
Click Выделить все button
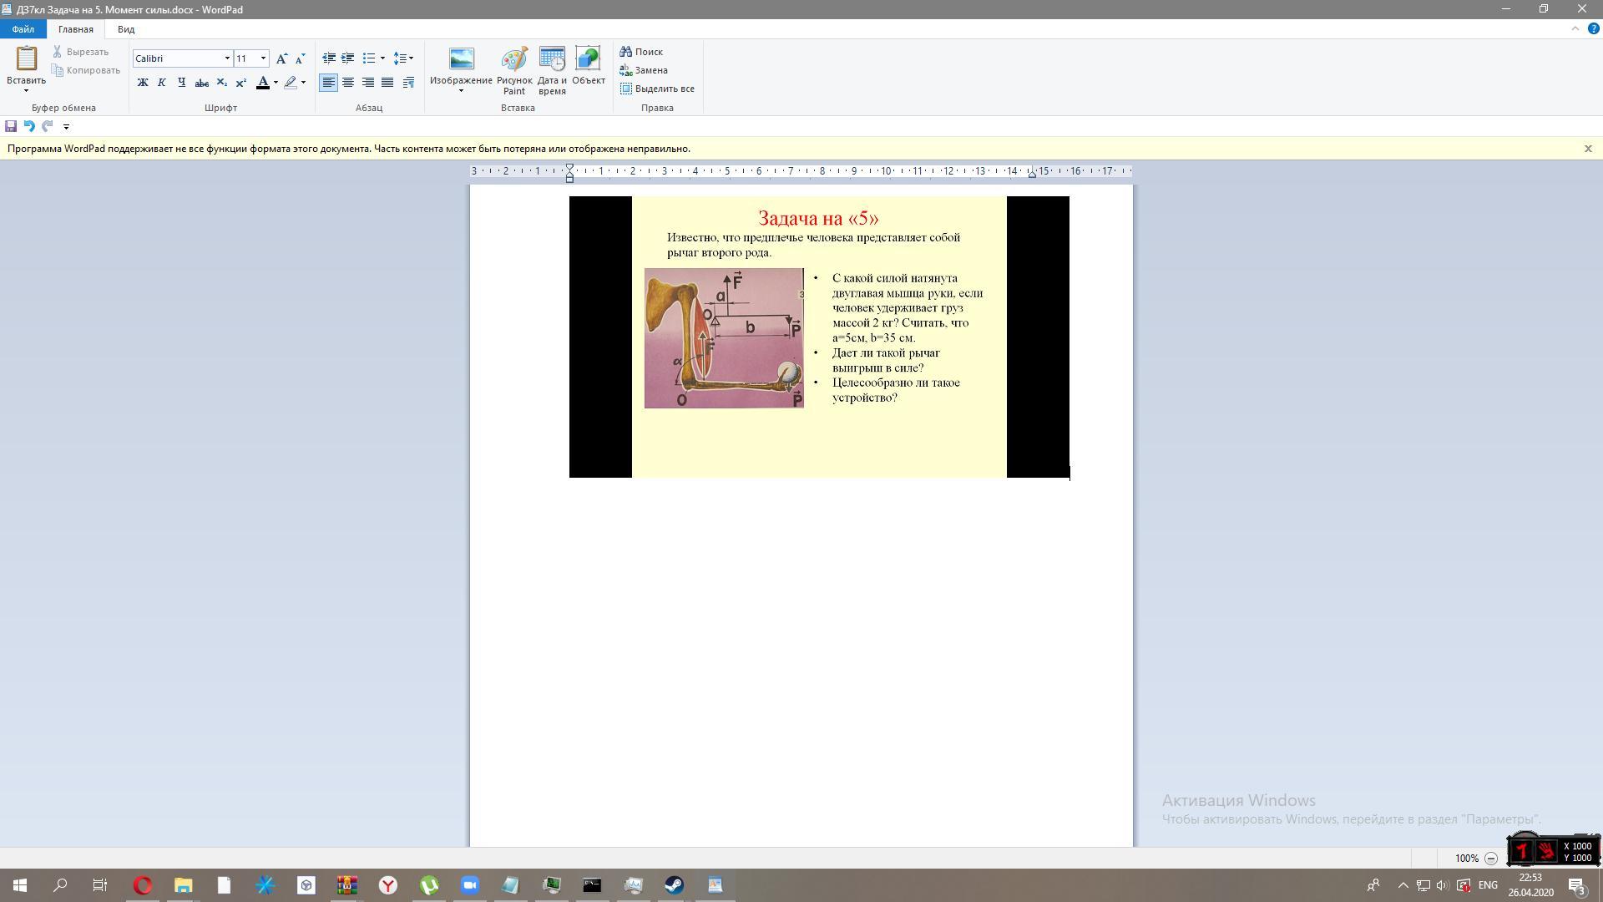pos(658,89)
